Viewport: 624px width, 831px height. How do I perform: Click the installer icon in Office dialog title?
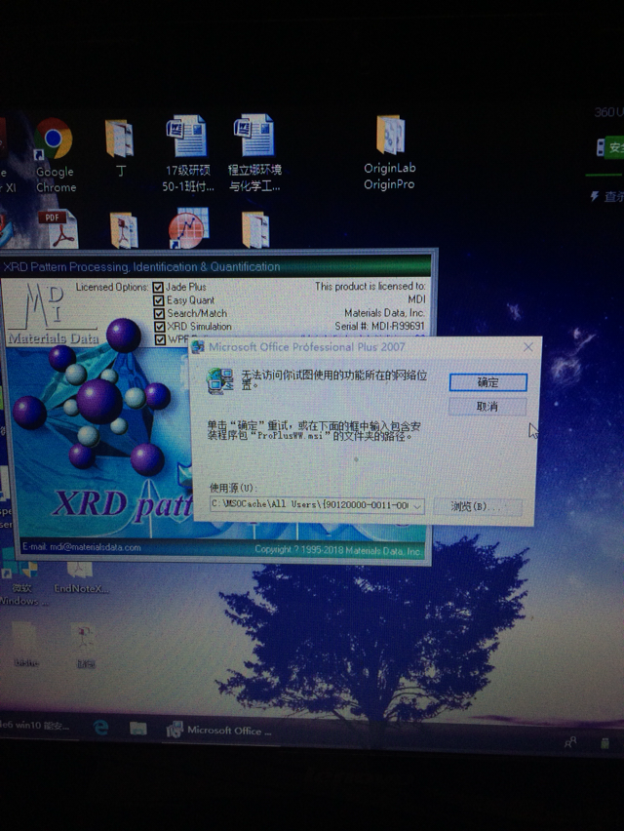point(198,347)
